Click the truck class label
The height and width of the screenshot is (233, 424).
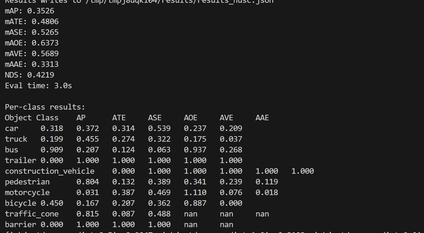(x=16, y=139)
